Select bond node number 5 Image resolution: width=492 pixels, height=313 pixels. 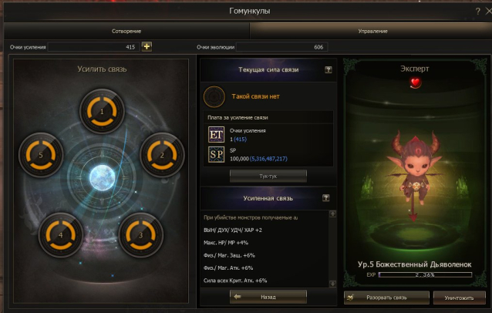[x=41, y=155]
